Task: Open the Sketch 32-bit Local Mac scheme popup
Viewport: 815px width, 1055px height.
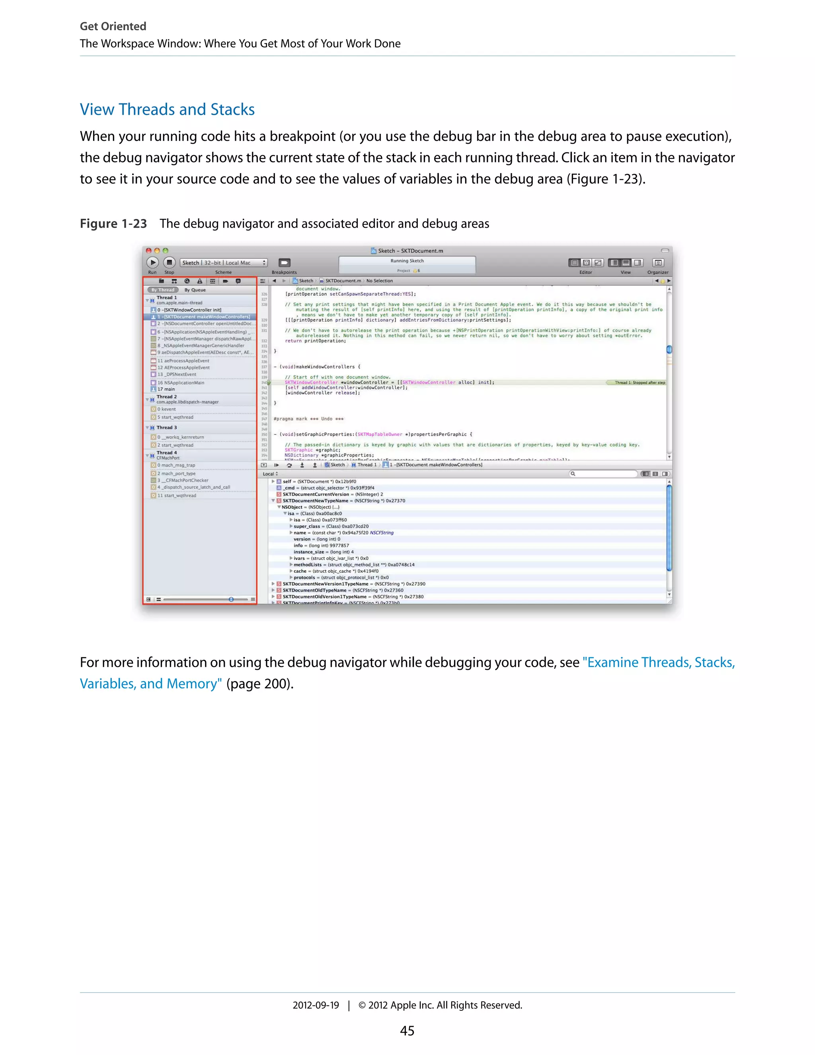Action: 224,263
